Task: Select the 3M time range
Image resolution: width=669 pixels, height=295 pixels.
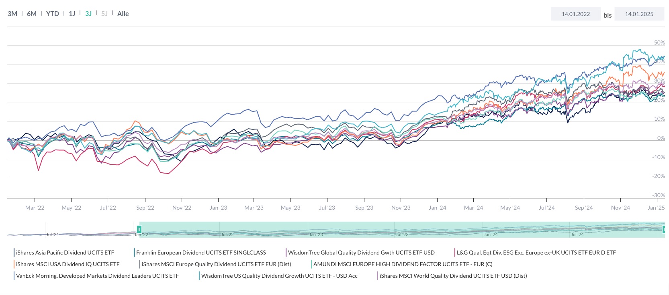Action: coord(12,13)
